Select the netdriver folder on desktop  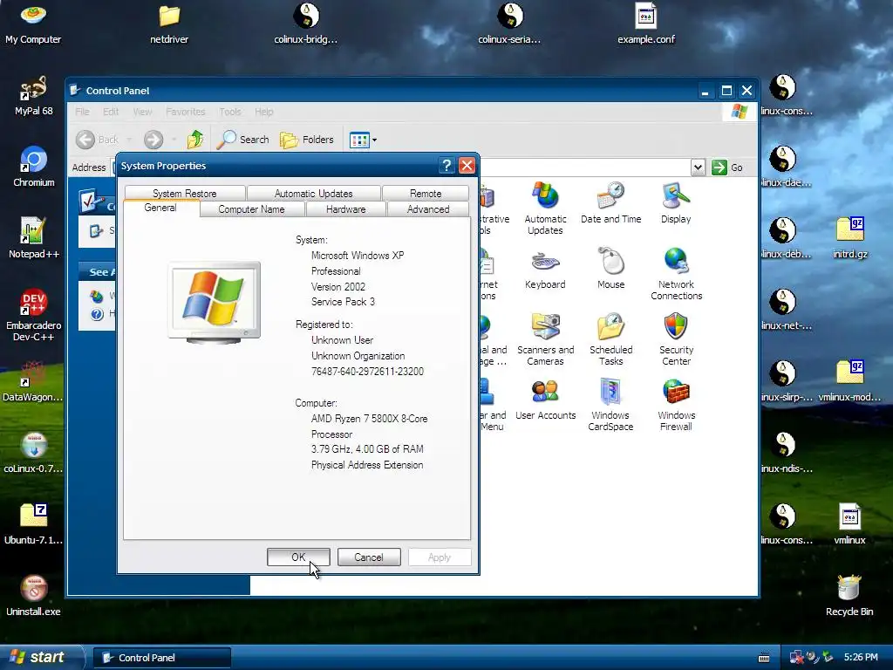[x=169, y=24]
